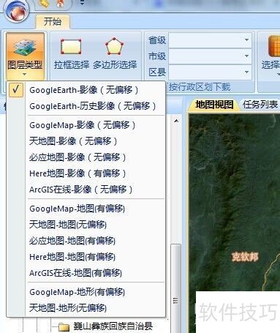Open the 开始 ribbon tab
Image resolution: width=280 pixels, height=333 pixels.
pyautogui.click(x=53, y=22)
